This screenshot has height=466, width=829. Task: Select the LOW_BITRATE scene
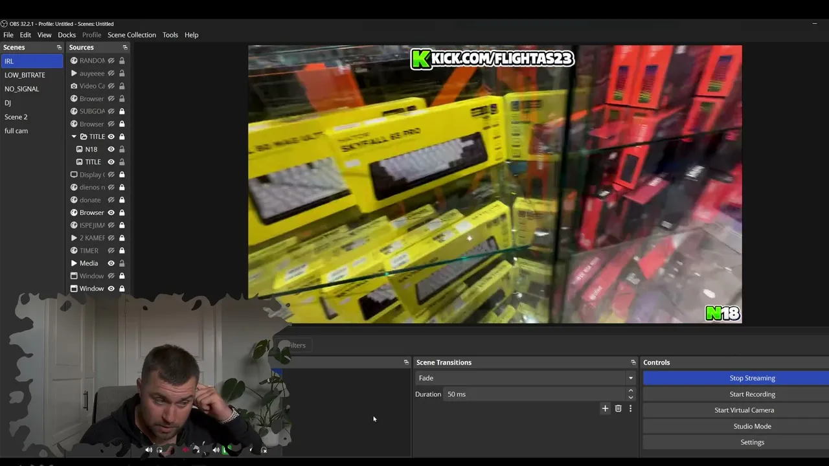32,75
